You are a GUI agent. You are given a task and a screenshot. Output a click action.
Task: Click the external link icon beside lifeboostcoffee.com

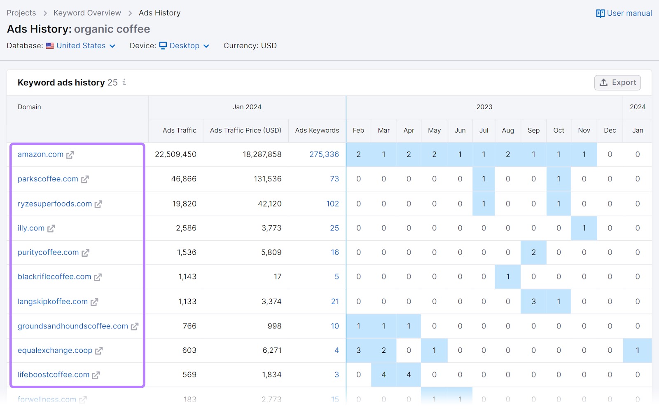coord(96,375)
